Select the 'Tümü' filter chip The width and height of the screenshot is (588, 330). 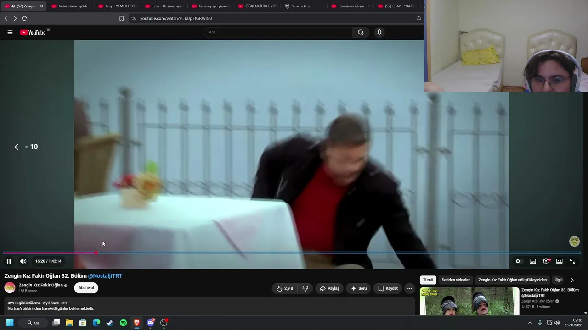coord(428,280)
